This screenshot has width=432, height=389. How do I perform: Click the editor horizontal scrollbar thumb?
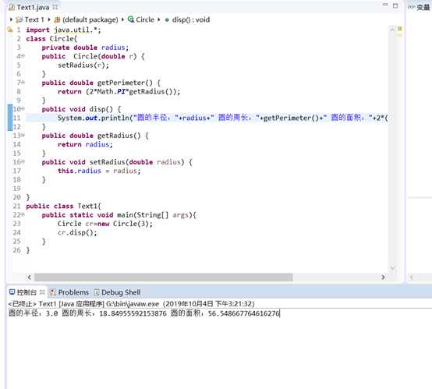pyautogui.click(x=164, y=278)
